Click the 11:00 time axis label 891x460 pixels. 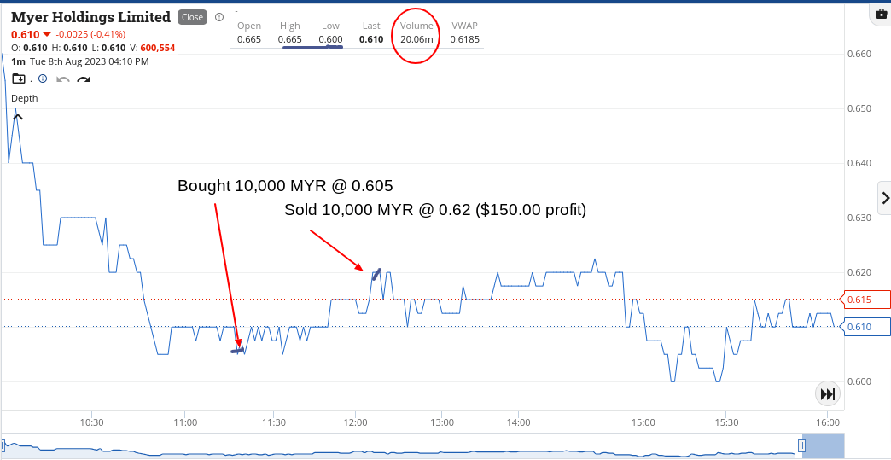pos(185,422)
